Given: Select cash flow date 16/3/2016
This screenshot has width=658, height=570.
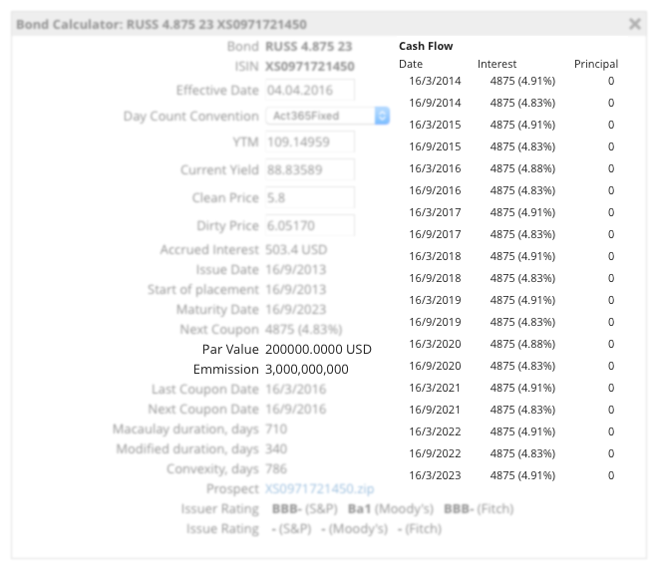Looking at the screenshot, I should point(435,168).
